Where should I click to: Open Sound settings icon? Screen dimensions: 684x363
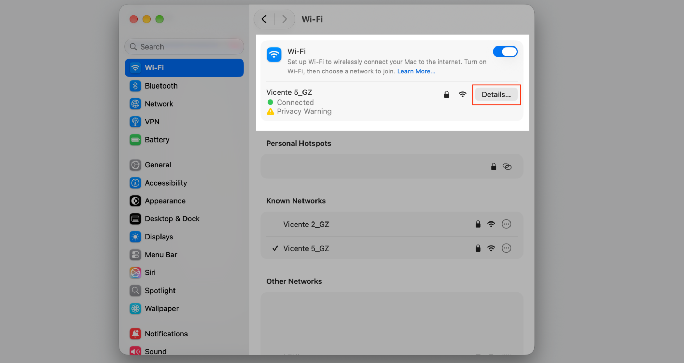pos(135,351)
